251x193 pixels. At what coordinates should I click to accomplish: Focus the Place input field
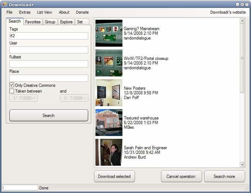[x=49, y=78]
